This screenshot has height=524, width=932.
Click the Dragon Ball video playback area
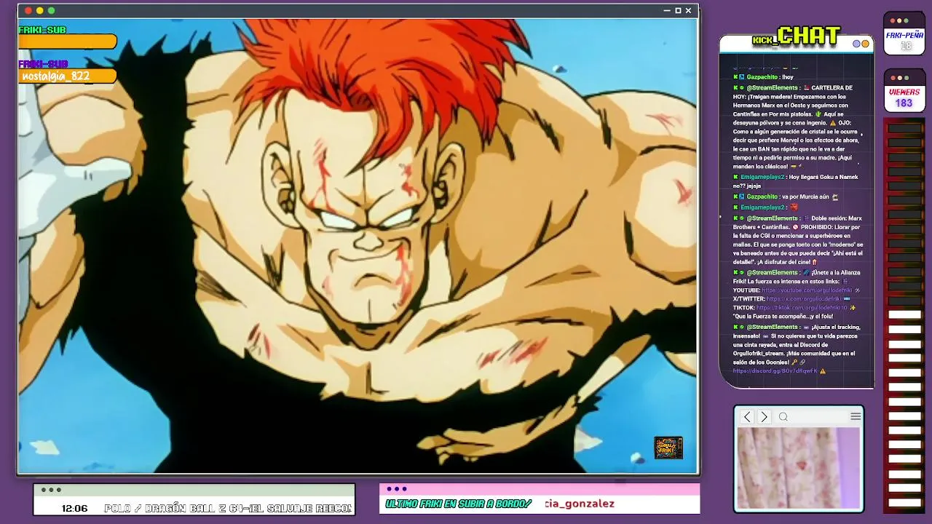click(x=357, y=246)
